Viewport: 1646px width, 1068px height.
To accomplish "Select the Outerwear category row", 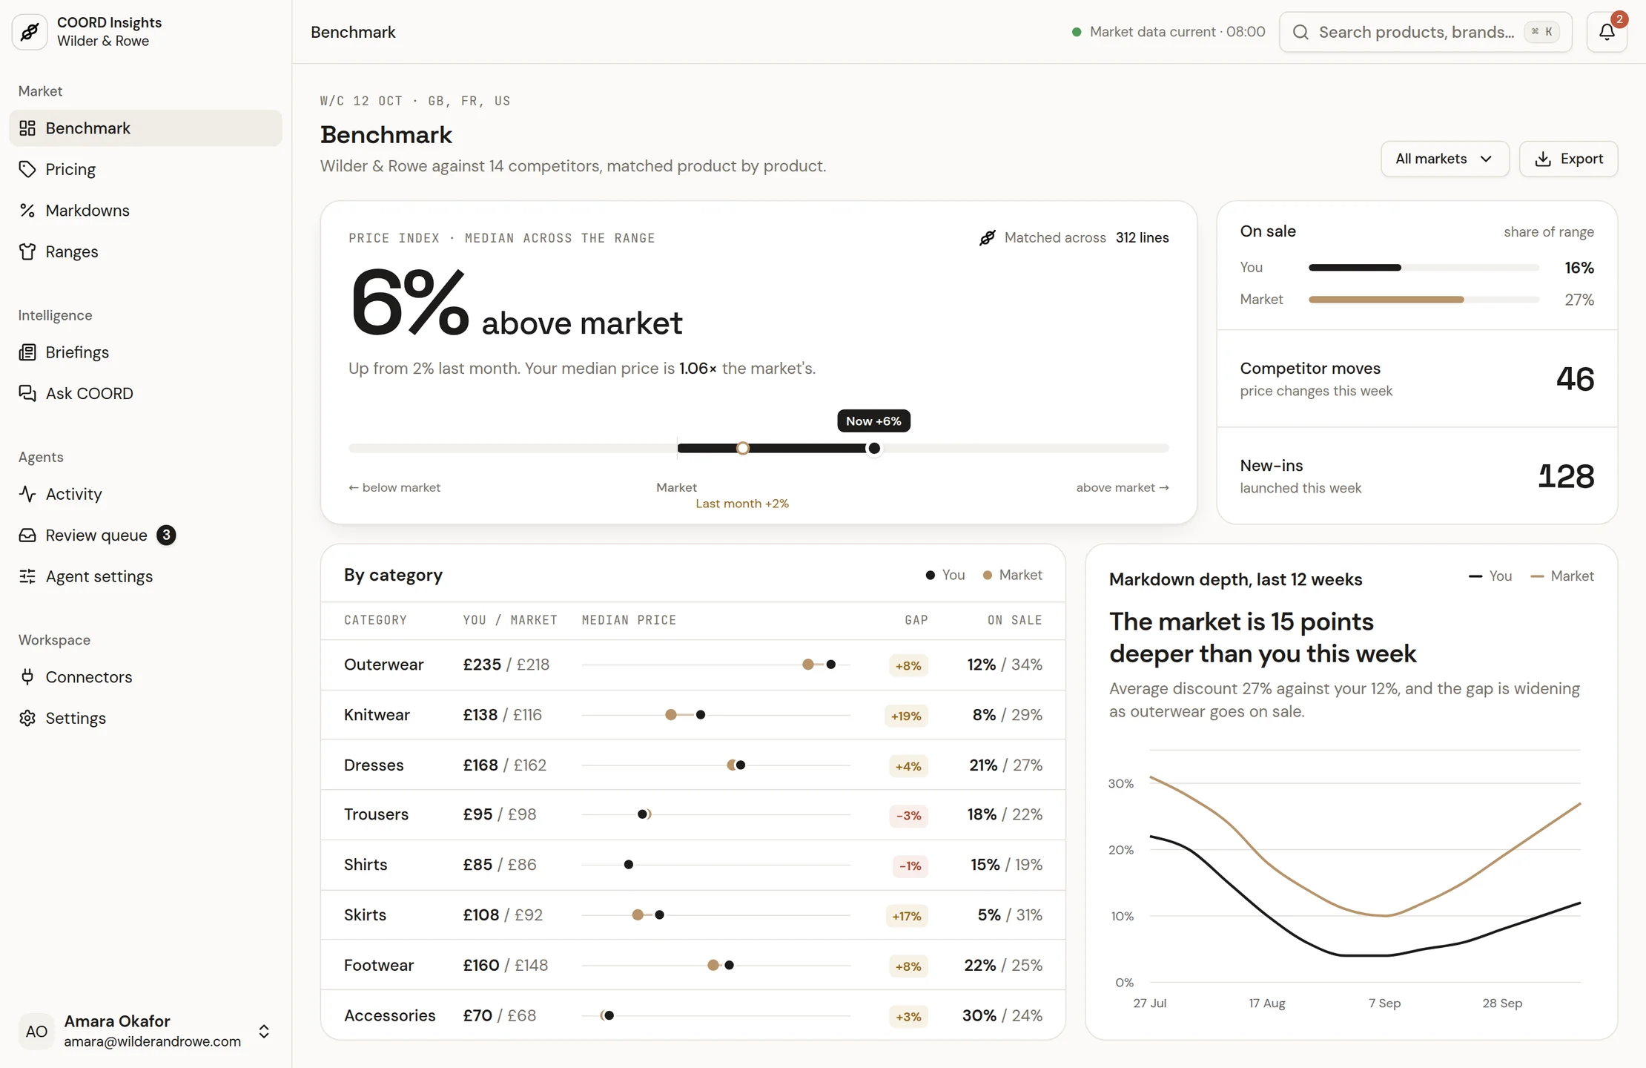I will [693, 665].
